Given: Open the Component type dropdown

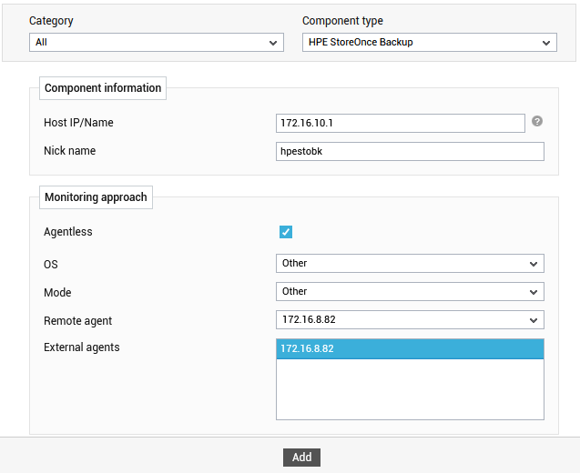Looking at the screenshot, I should [x=430, y=43].
